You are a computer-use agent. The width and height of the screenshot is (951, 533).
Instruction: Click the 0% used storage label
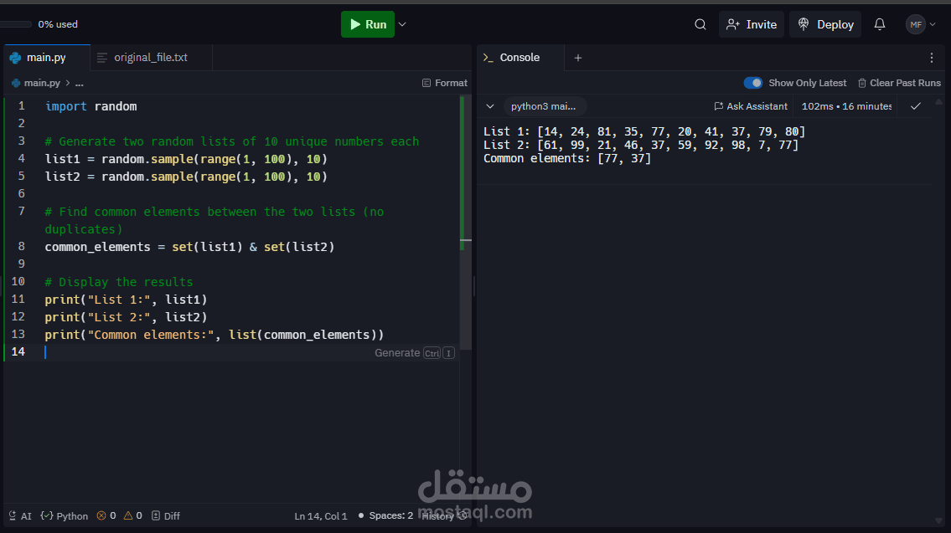pos(58,24)
